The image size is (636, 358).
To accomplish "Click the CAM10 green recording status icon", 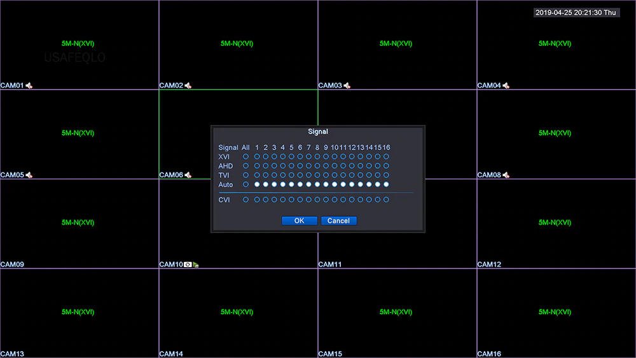I will tap(196, 265).
